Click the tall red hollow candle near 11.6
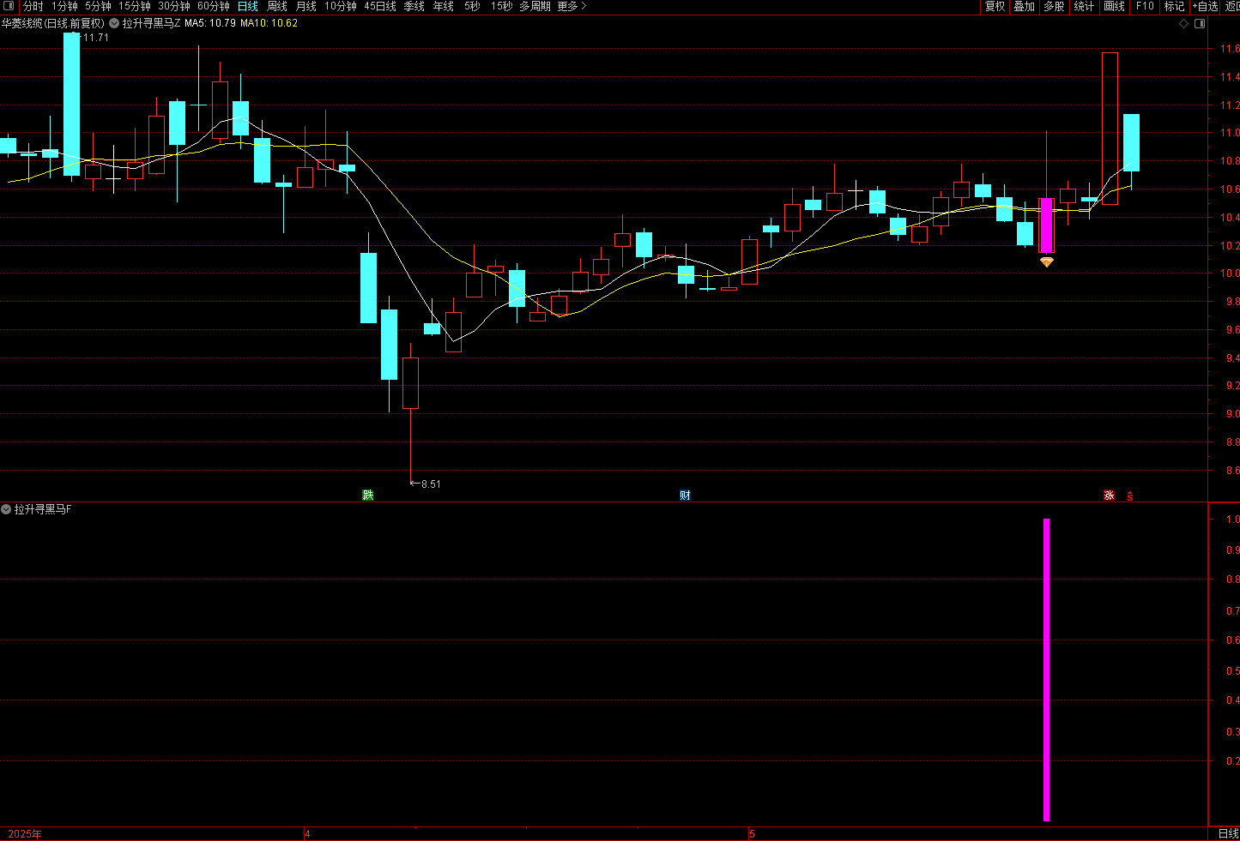1240x841 pixels. coord(1110,129)
